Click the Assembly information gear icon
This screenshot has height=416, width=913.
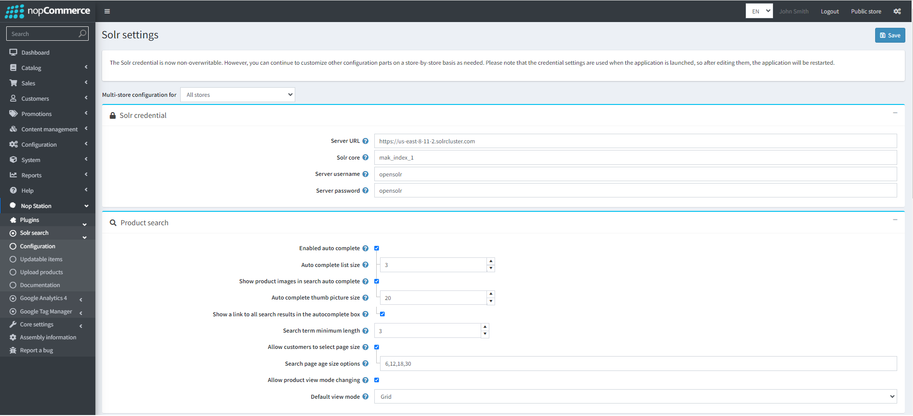click(x=13, y=337)
